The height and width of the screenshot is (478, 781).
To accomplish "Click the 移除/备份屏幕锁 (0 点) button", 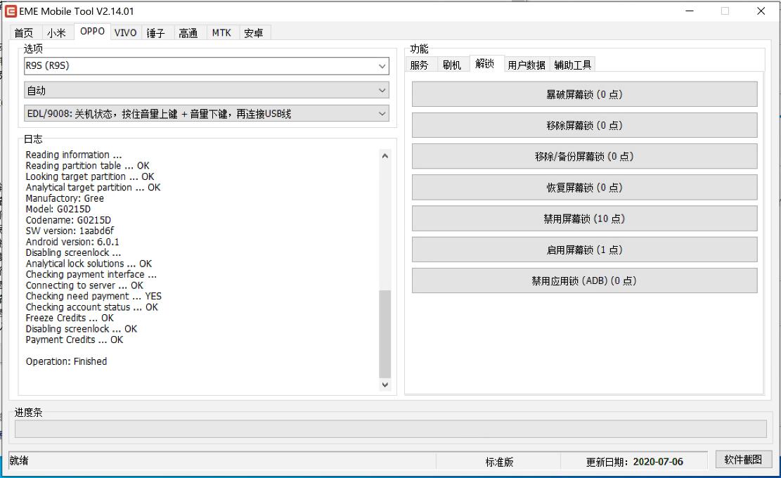I will pos(584,156).
